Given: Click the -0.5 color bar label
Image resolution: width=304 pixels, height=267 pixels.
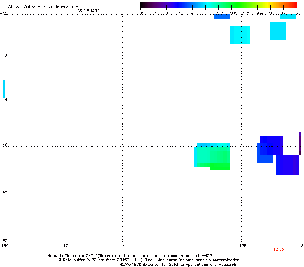Looking at the screenshot, I should (245, 13).
